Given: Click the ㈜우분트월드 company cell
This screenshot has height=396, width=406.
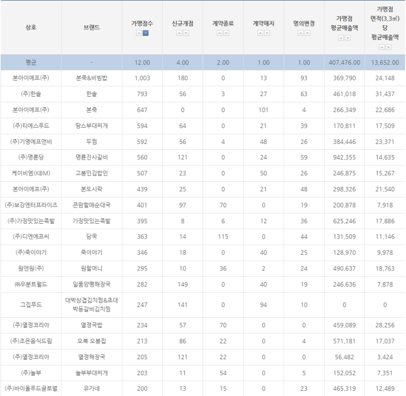Looking at the screenshot, I should tap(31, 284).
